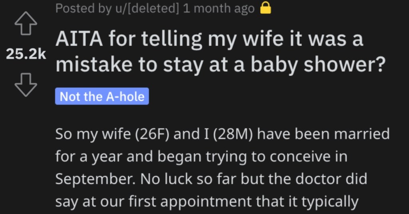Image resolution: width=409 pixels, height=214 pixels.
Task: Click the word AITA in title
Action: (x=79, y=39)
